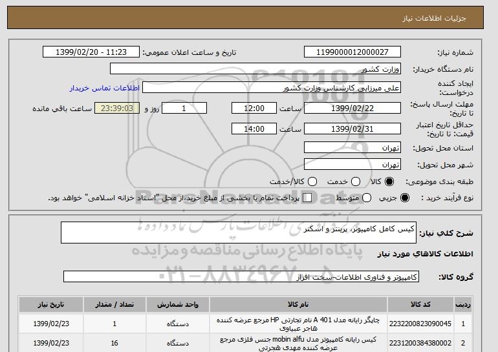This screenshot has width=498, height=352.
Task: Click the 23:39:03 remaining time field
Action: pos(117,108)
